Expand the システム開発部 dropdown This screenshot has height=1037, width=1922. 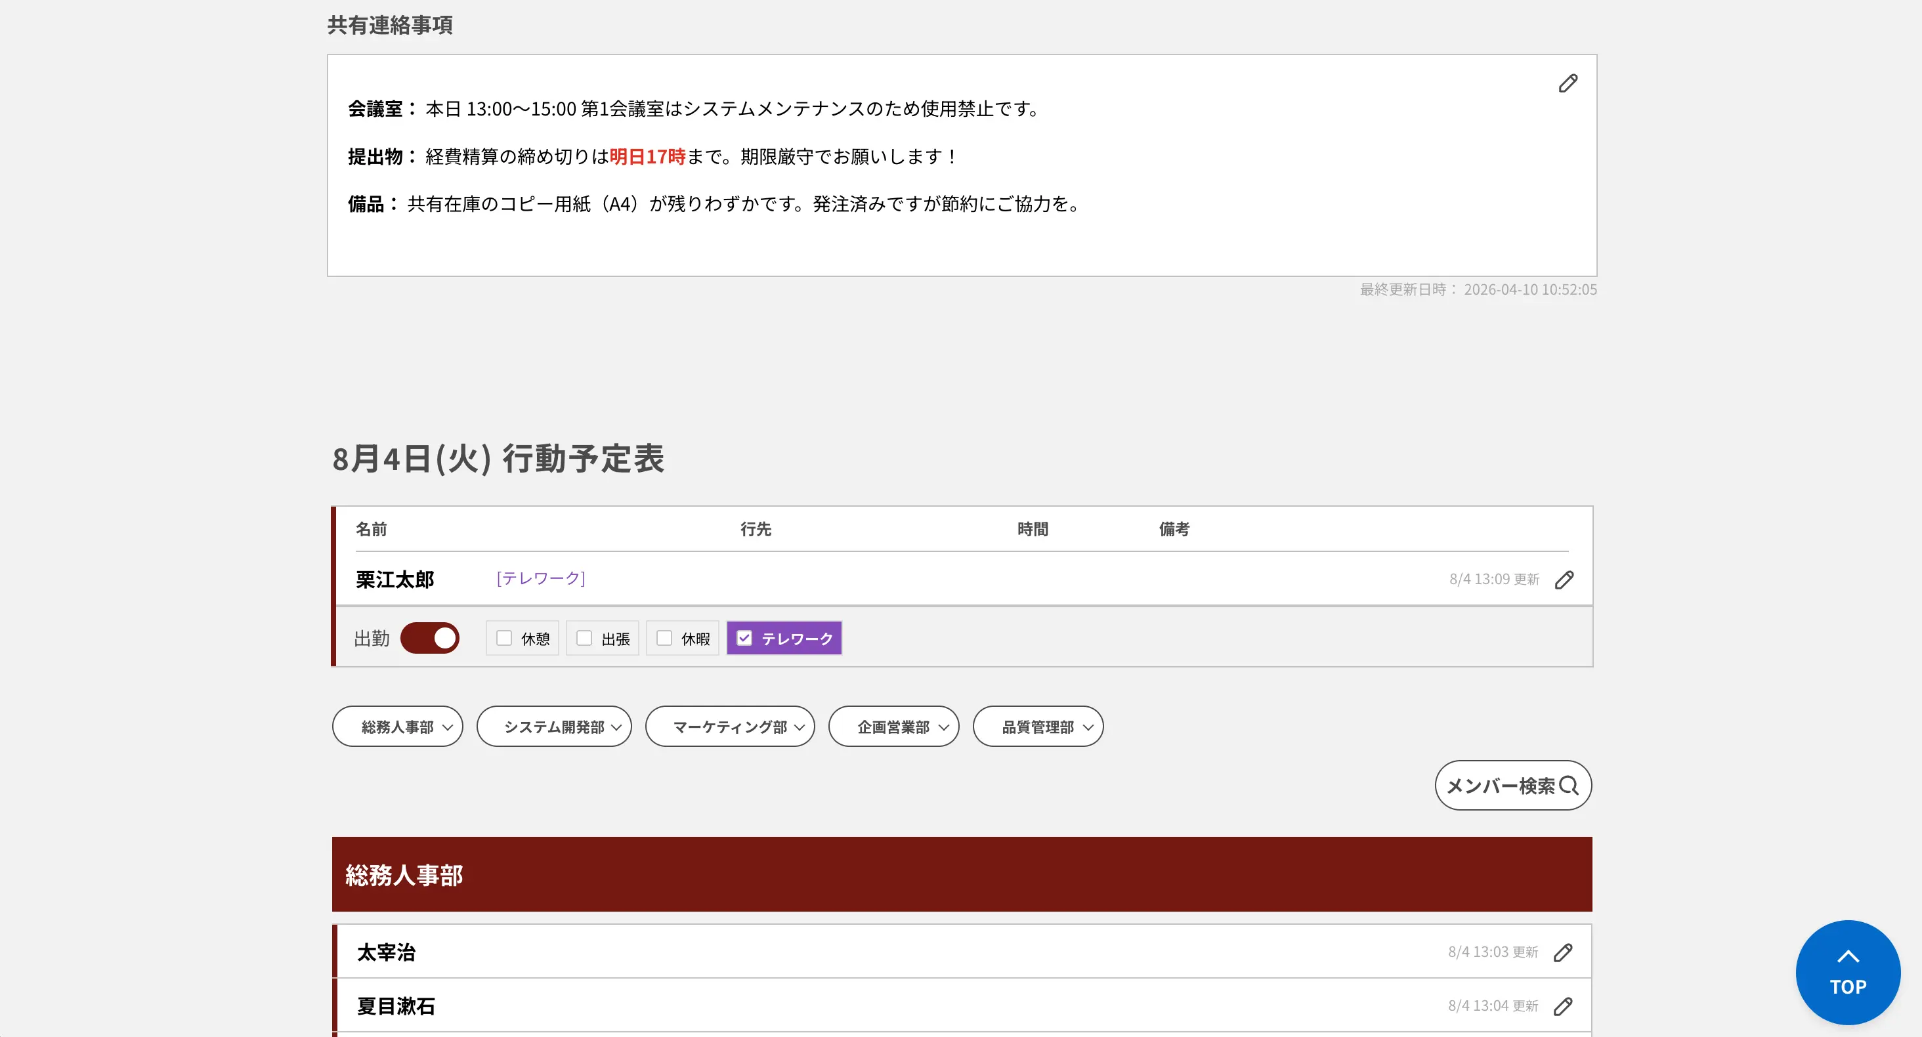pos(555,727)
